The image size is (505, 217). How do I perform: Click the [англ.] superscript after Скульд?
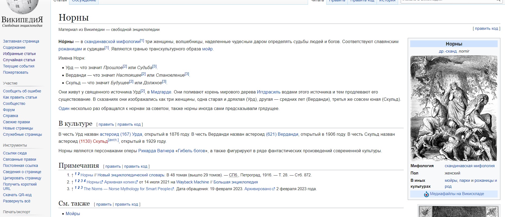click(113, 140)
